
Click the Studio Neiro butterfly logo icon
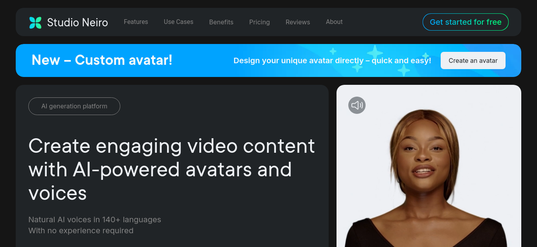(35, 22)
